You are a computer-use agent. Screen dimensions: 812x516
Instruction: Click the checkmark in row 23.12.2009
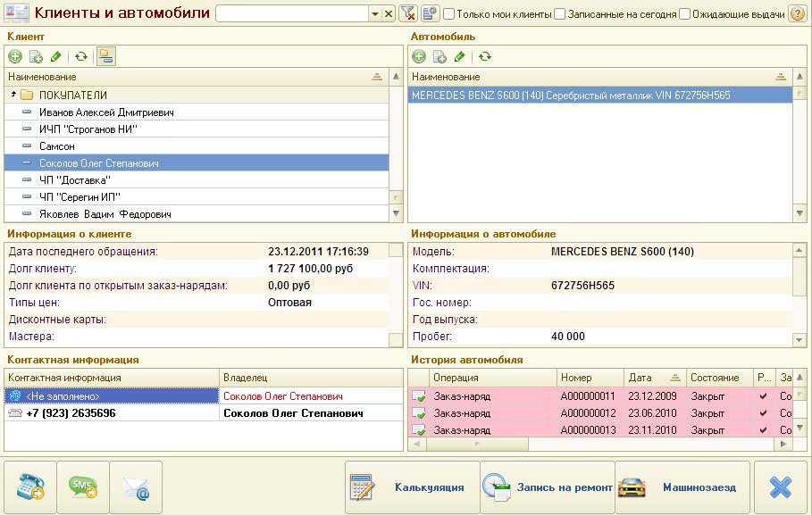[x=764, y=396]
